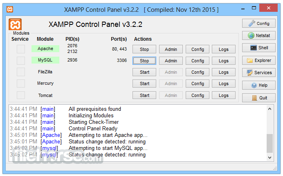Open Help via question mark icon
Viewport: 283px width, 176px height.
click(254, 85)
